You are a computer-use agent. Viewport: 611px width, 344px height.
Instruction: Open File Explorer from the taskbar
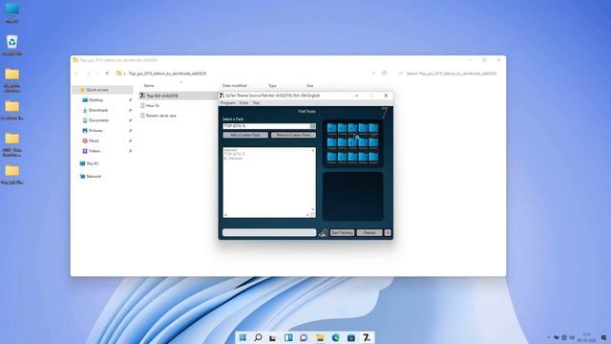(x=320, y=337)
